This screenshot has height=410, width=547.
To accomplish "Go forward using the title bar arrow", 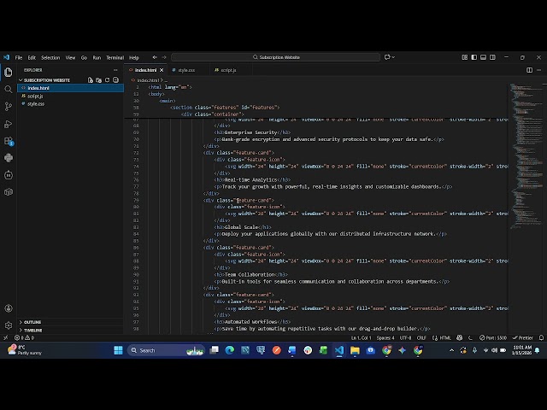I will point(164,57).
